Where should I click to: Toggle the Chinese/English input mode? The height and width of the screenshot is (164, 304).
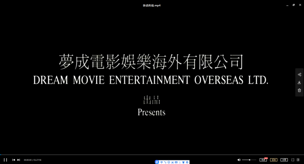point(161,162)
